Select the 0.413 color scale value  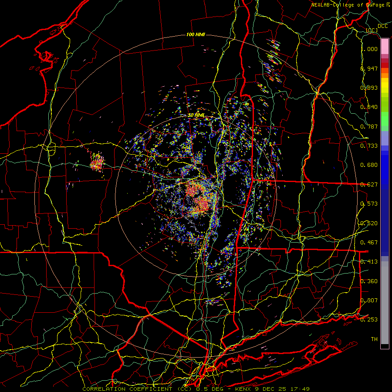[369, 262]
